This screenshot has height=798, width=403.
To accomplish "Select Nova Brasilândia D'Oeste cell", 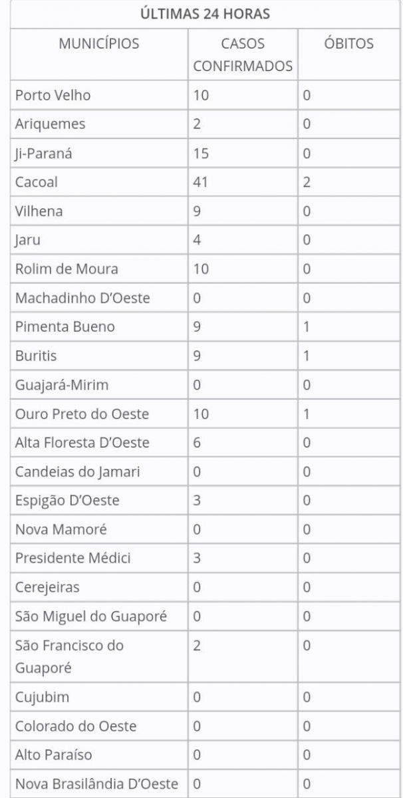I will tap(96, 784).
